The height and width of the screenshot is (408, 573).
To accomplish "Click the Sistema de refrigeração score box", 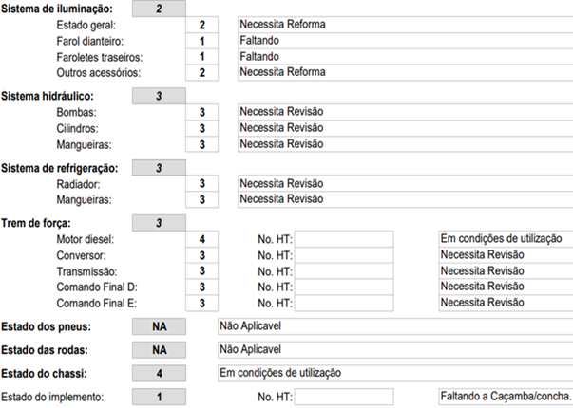I will [x=158, y=167].
